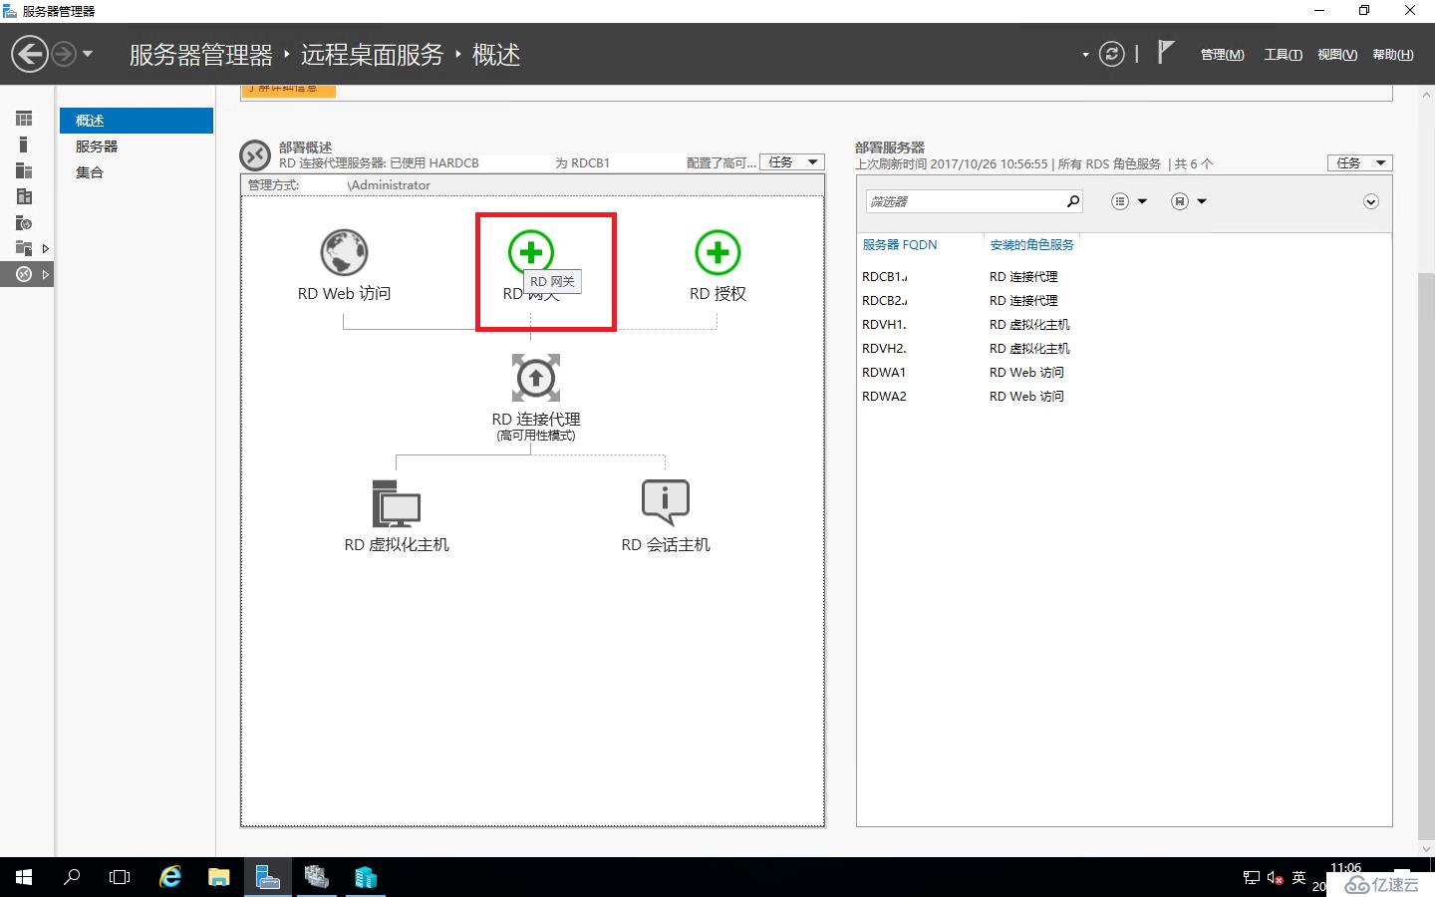
Task: Select the Local Server sidebar icon
Action: (x=24, y=145)
